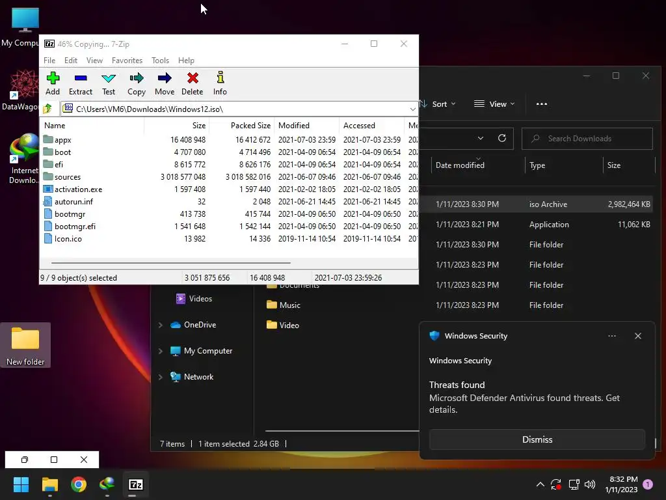The width and height of the screenshot is (666, 500).
Task: Click the Search Downloads field
Action: [x=587, y=139]
